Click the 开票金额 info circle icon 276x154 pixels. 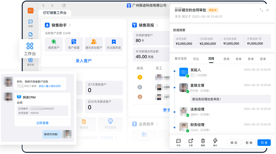tap(260, 39)
